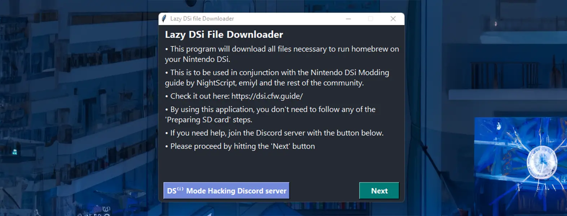
Task: Click the 'Lazy DSi file Downloader' title bar text
Action: (202, 19)
